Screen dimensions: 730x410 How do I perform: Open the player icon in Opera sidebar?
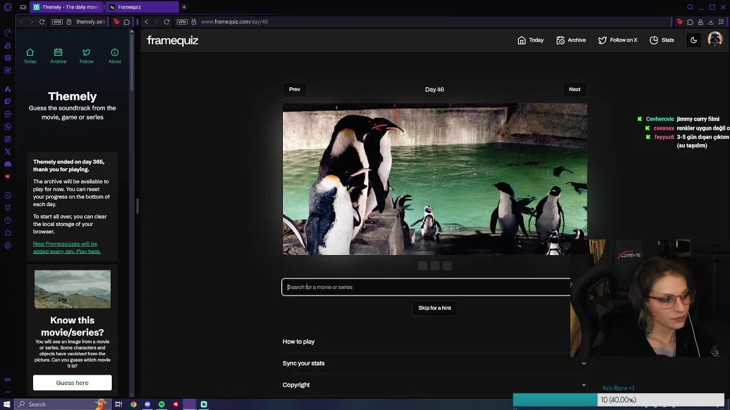pos(7,195)
